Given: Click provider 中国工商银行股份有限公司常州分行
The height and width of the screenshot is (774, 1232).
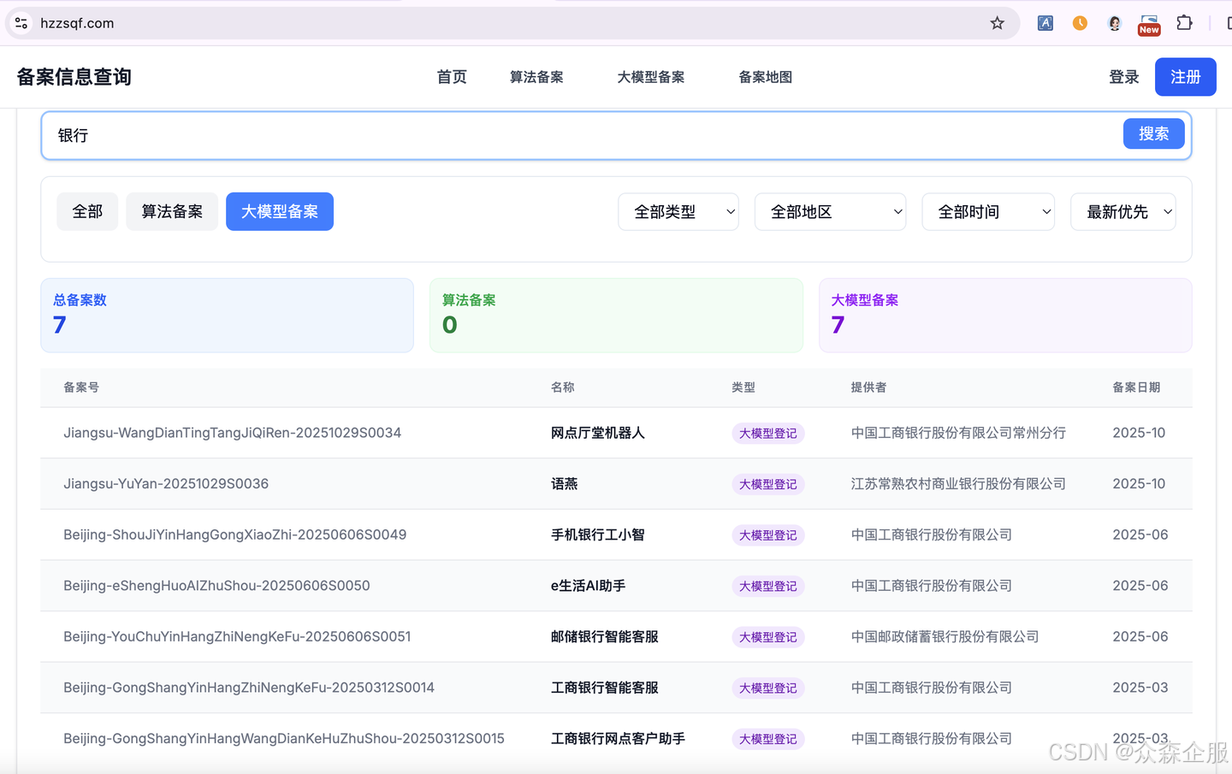Looking at the screenshot, I should click(958, 433).
